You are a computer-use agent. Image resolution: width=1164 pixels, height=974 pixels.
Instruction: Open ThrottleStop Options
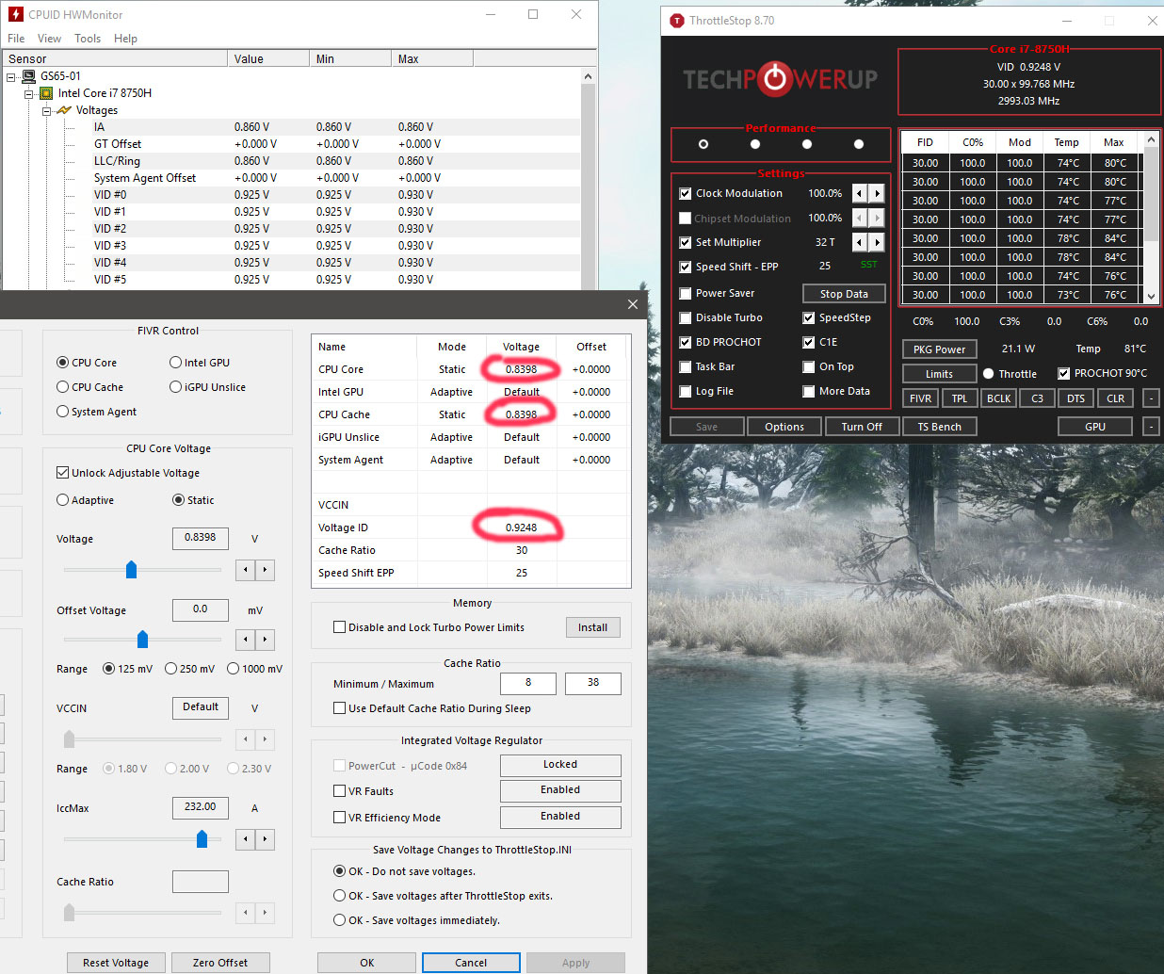[x=784, y=427]
